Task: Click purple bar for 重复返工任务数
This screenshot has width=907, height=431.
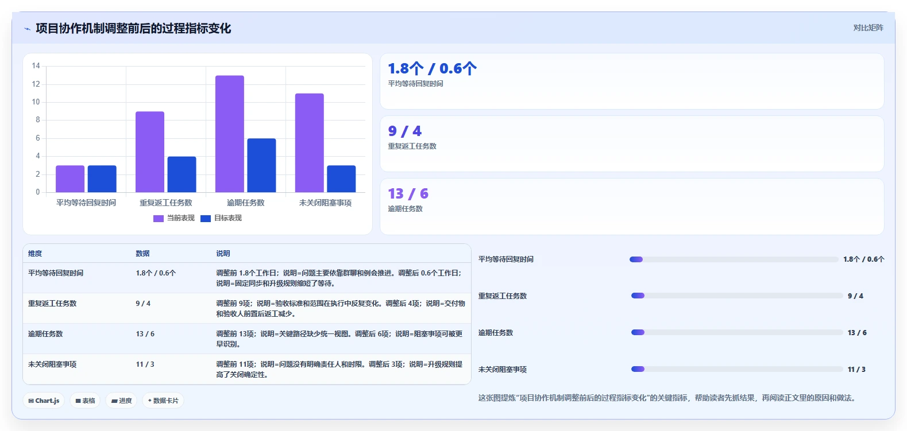Action: [x=150, y=152]
